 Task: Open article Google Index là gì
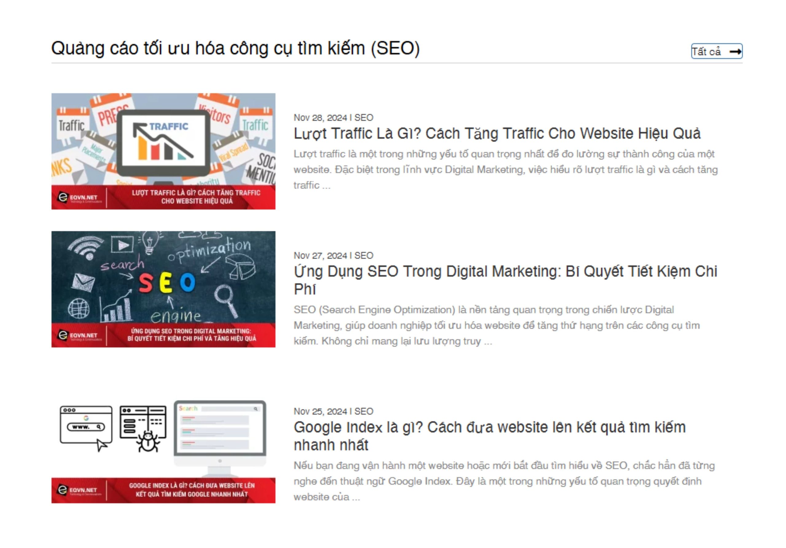(x=490, y=436)
